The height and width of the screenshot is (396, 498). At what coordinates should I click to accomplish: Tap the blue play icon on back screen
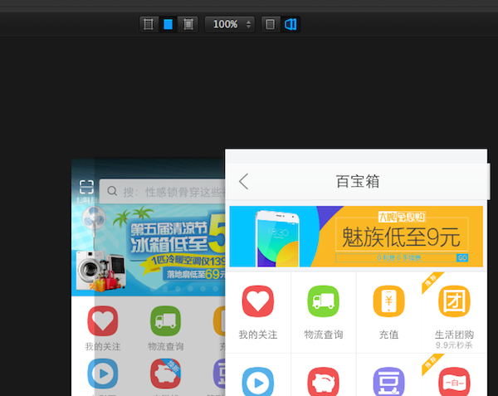(103, 374)
